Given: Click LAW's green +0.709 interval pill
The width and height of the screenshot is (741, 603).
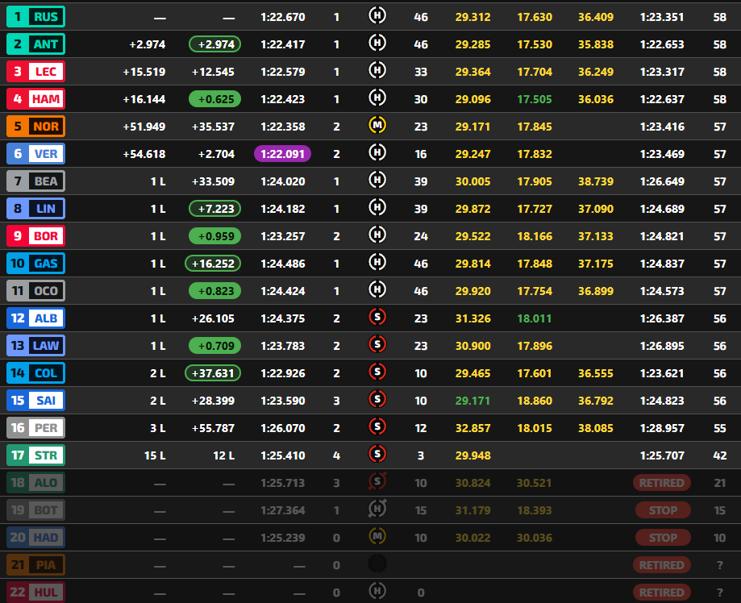Looking at the screenshot, I should click(x=215, y=346).
